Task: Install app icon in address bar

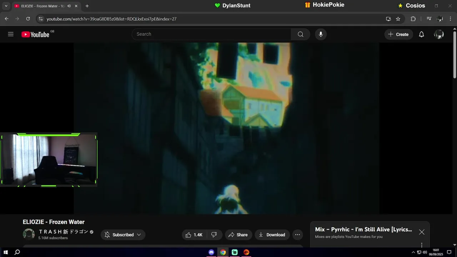Action: [388, 19]
